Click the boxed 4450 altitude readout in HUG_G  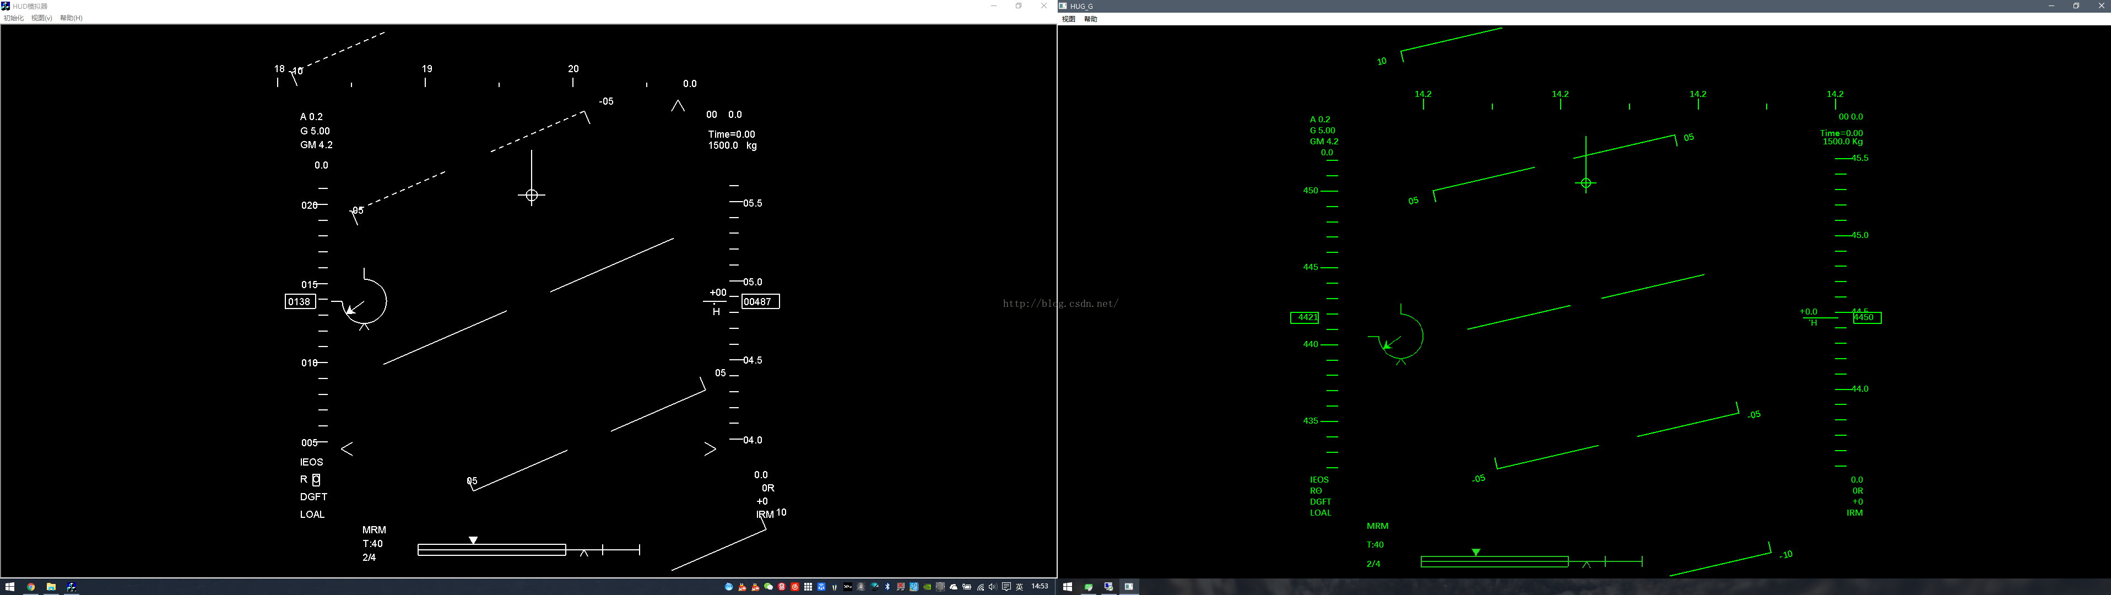pos(1867,318)
